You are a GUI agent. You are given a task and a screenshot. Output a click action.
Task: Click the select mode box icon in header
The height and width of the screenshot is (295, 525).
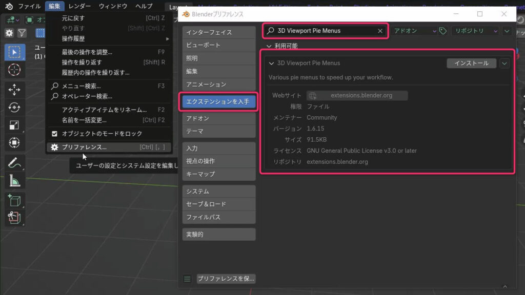40,33
